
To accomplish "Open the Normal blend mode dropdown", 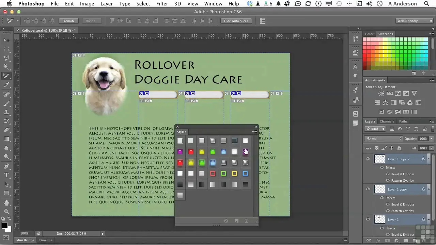I will point(384,138).
